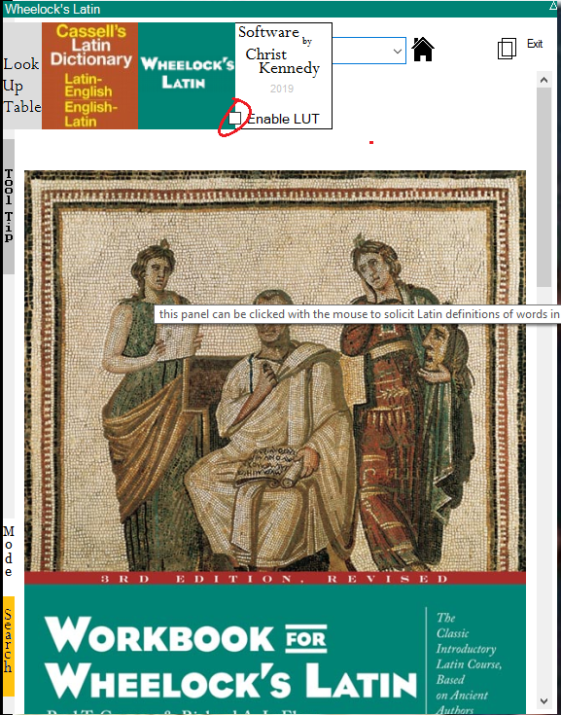Screen dimensions: 561x715
Task: Click the 3rd Edition, Revised red banner
Action: [275, 578]
